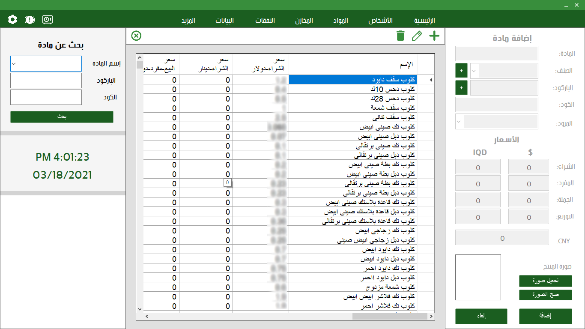The image size is (585, 329).
Task: Open the settings gear icon
Action: (12, 19)
